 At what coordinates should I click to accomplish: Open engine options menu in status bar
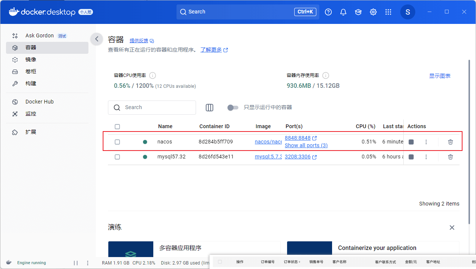[88, 263]
